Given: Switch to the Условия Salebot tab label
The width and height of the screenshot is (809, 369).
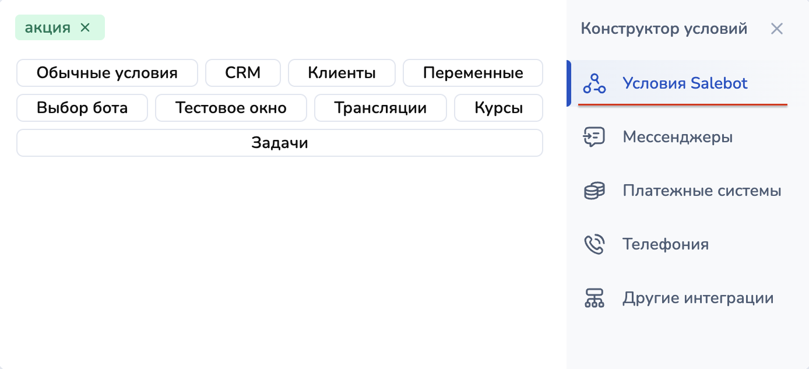Looking at the screenshot, I should pyautogui.click(x=685, y=83).
